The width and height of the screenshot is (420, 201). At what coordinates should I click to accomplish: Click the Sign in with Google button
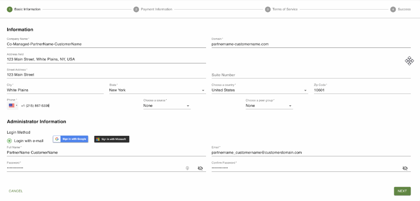pos(71,139)
